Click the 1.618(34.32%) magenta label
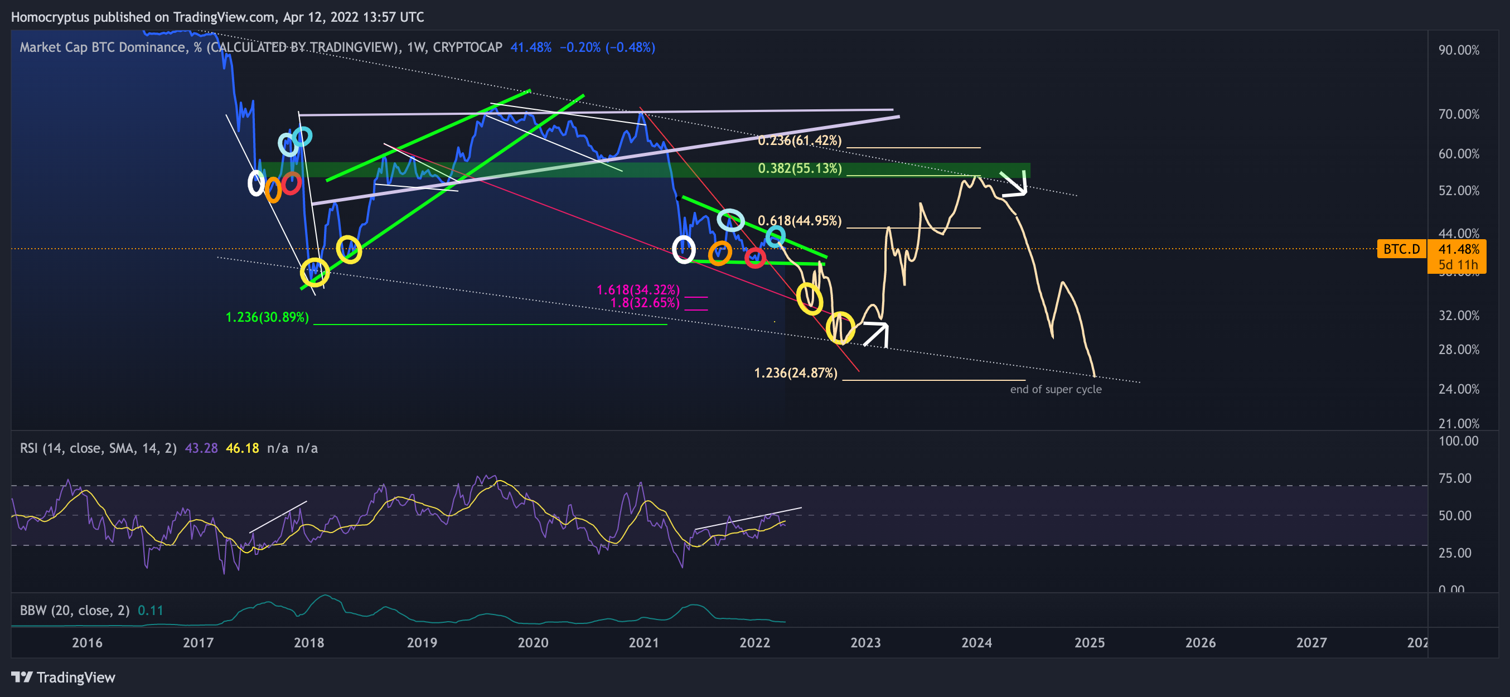This screenshot has height=697, width=1510. click(638, 289)
